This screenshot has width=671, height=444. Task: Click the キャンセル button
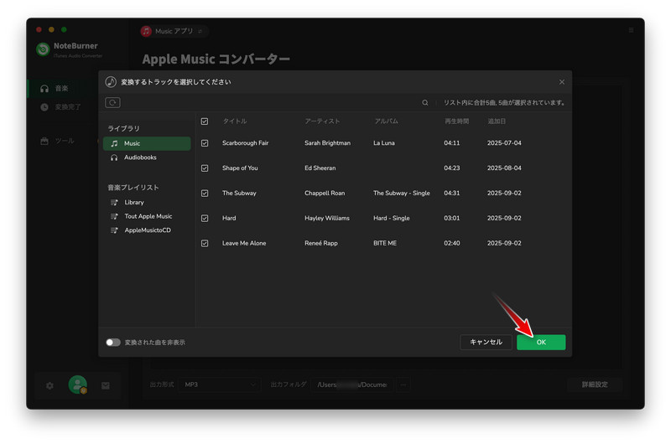pyautogui.click(x=486, y=342)
